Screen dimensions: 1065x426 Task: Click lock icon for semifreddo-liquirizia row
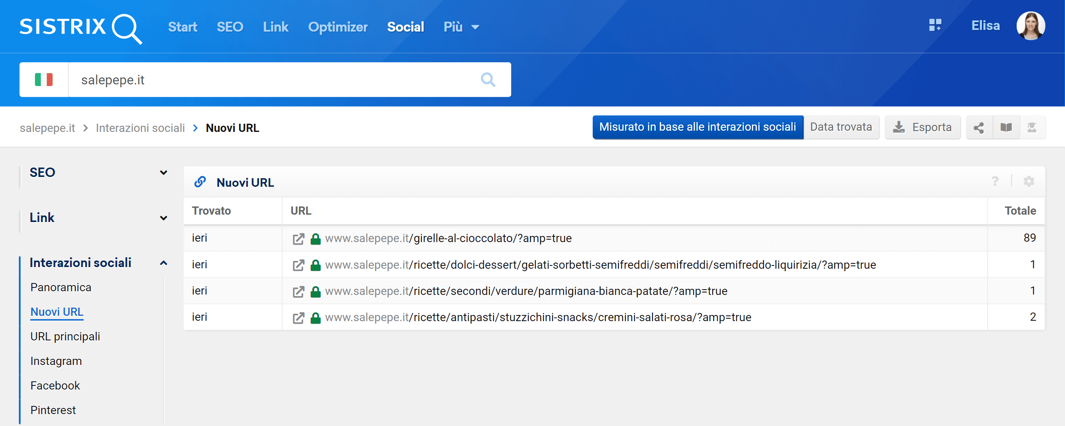pyautogui.click(x=315, y=265)
